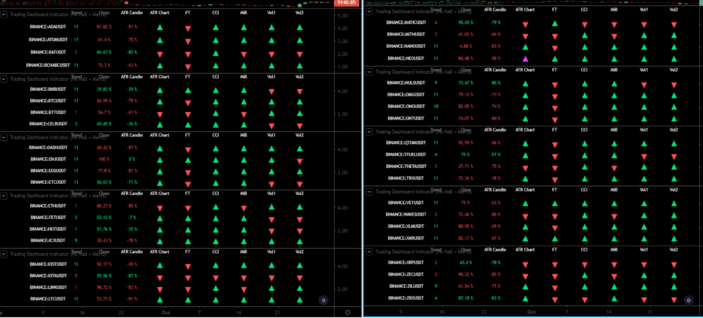
Task: Click the red Vol1 arrow for BINANCE:ETCUSDT
Action: (272, 184)
